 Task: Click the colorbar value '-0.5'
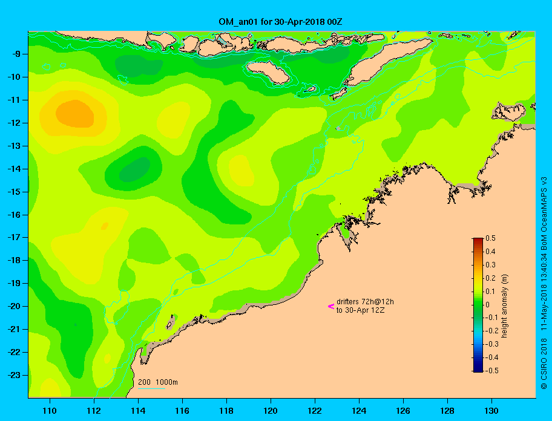pyautogui.click(x=491, y=371)
